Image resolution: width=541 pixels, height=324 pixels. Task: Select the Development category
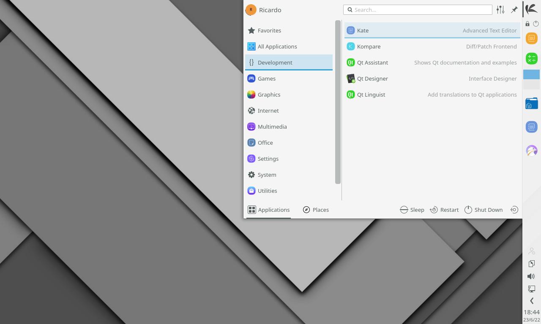[289, 62]
